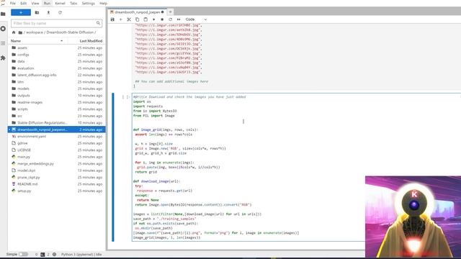Select the main.py file
Screen dimensions: 461x259
pyautogui.click(x=56, y=157)
